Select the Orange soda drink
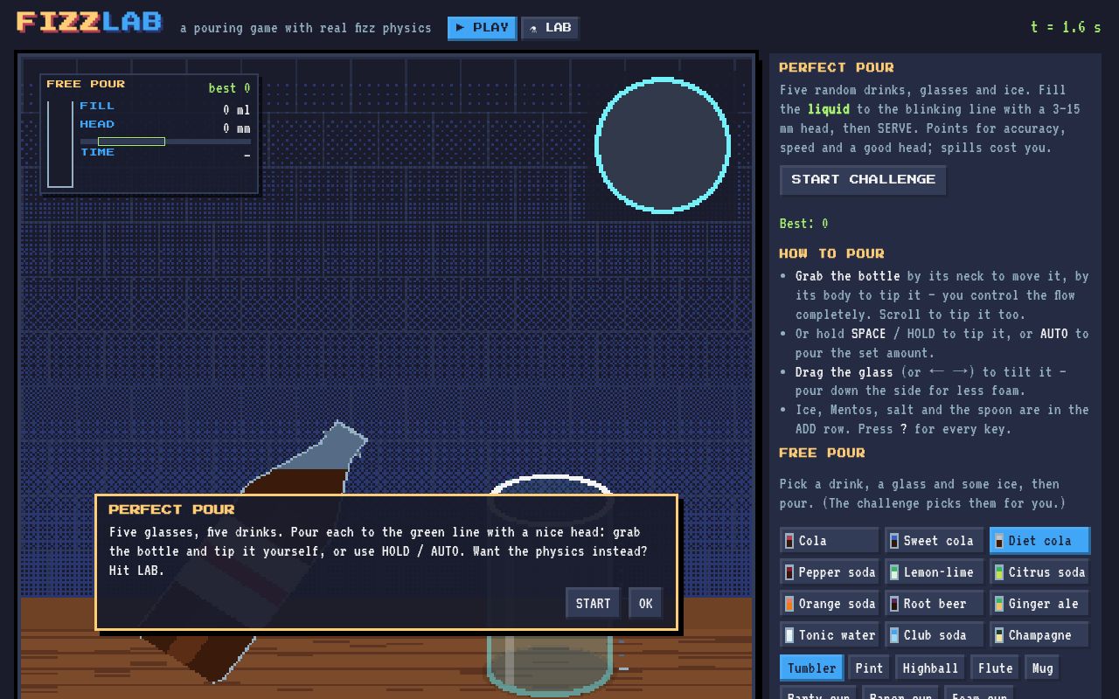This screenshot has width=1119, height=699. [829, 604]
